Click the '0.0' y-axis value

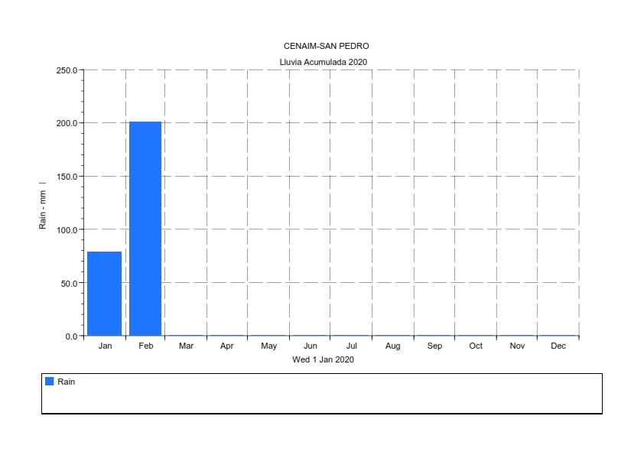point(71,336)
